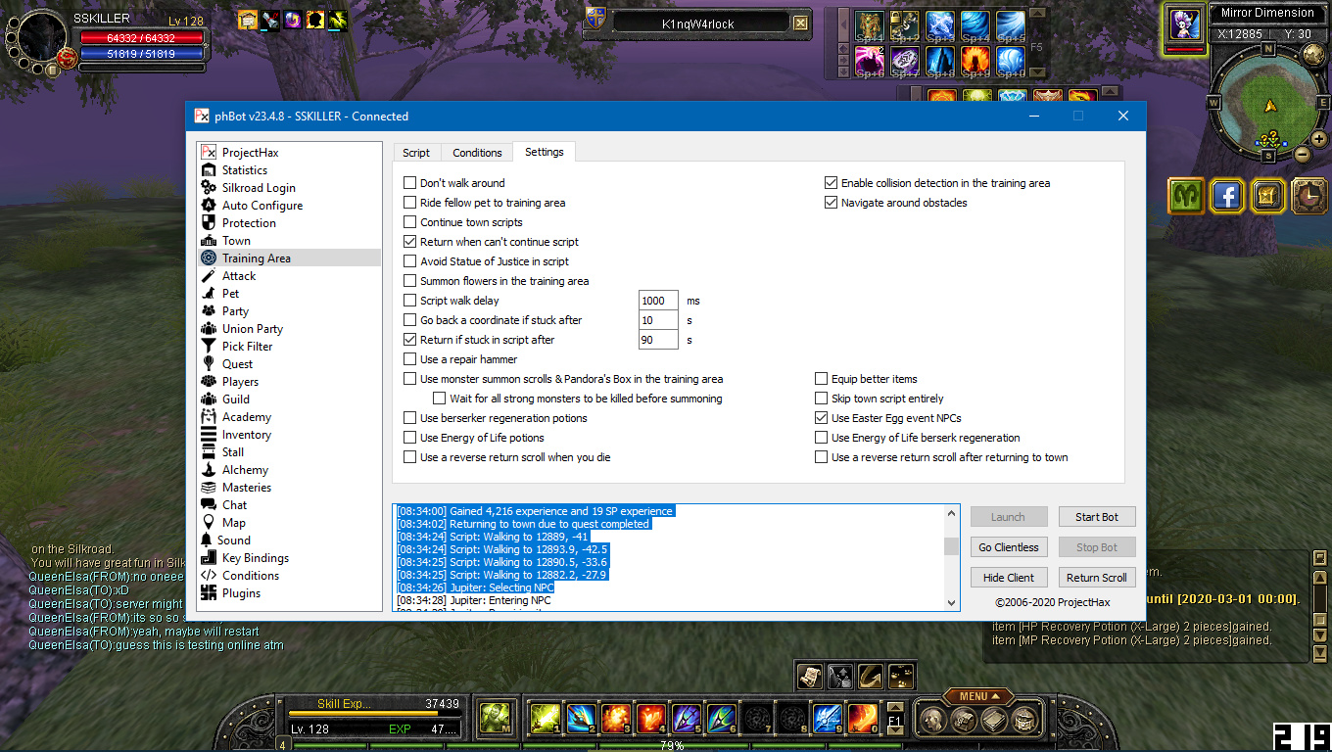
Task: Open the Pick Filter funnel entry
Action: [247, 347]
